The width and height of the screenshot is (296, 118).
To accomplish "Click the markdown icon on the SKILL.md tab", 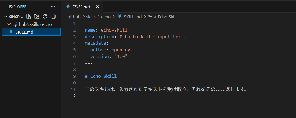I will pos(68,7).
